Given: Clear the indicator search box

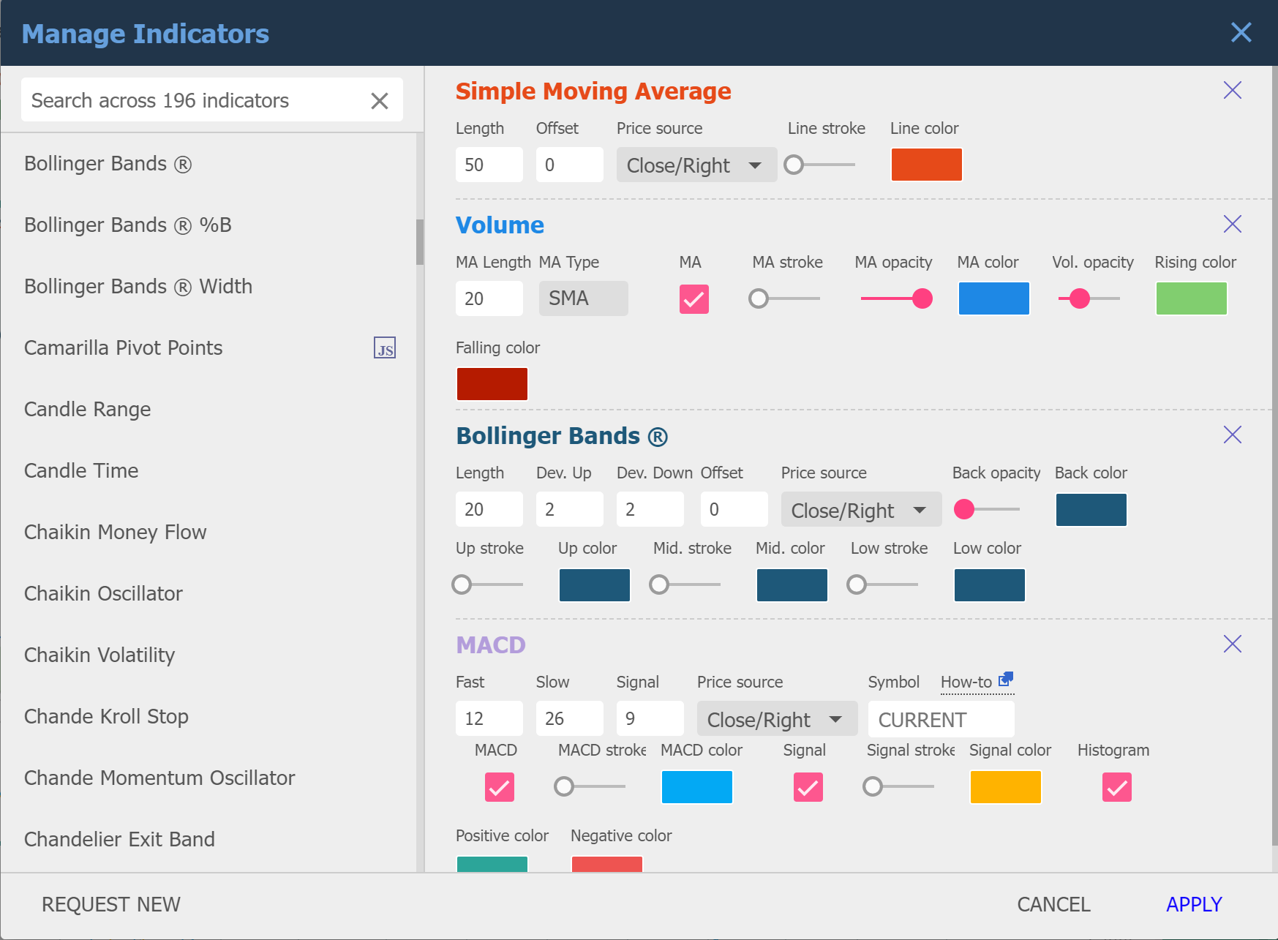Looking at the screenshot, I should 379,101.
